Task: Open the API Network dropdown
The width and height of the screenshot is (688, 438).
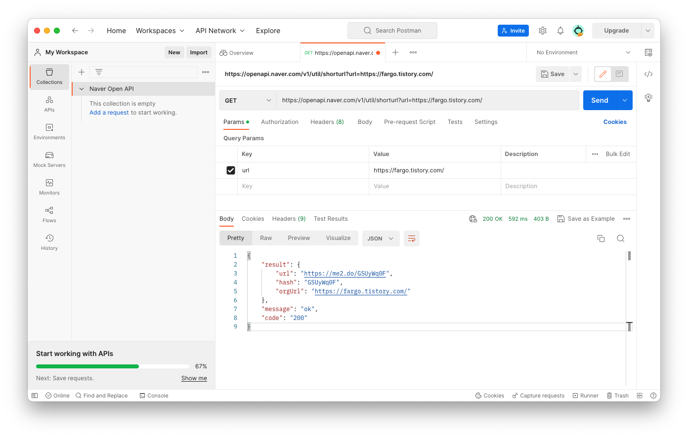Action: click(220, 31)
